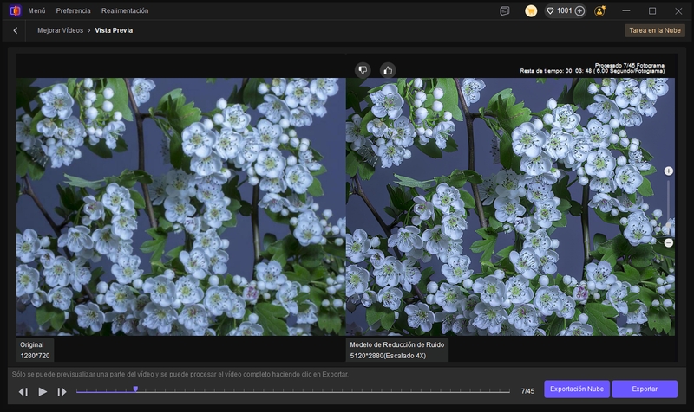
Task: Click the screen message icon in title bar
Action: click(505, 11)
